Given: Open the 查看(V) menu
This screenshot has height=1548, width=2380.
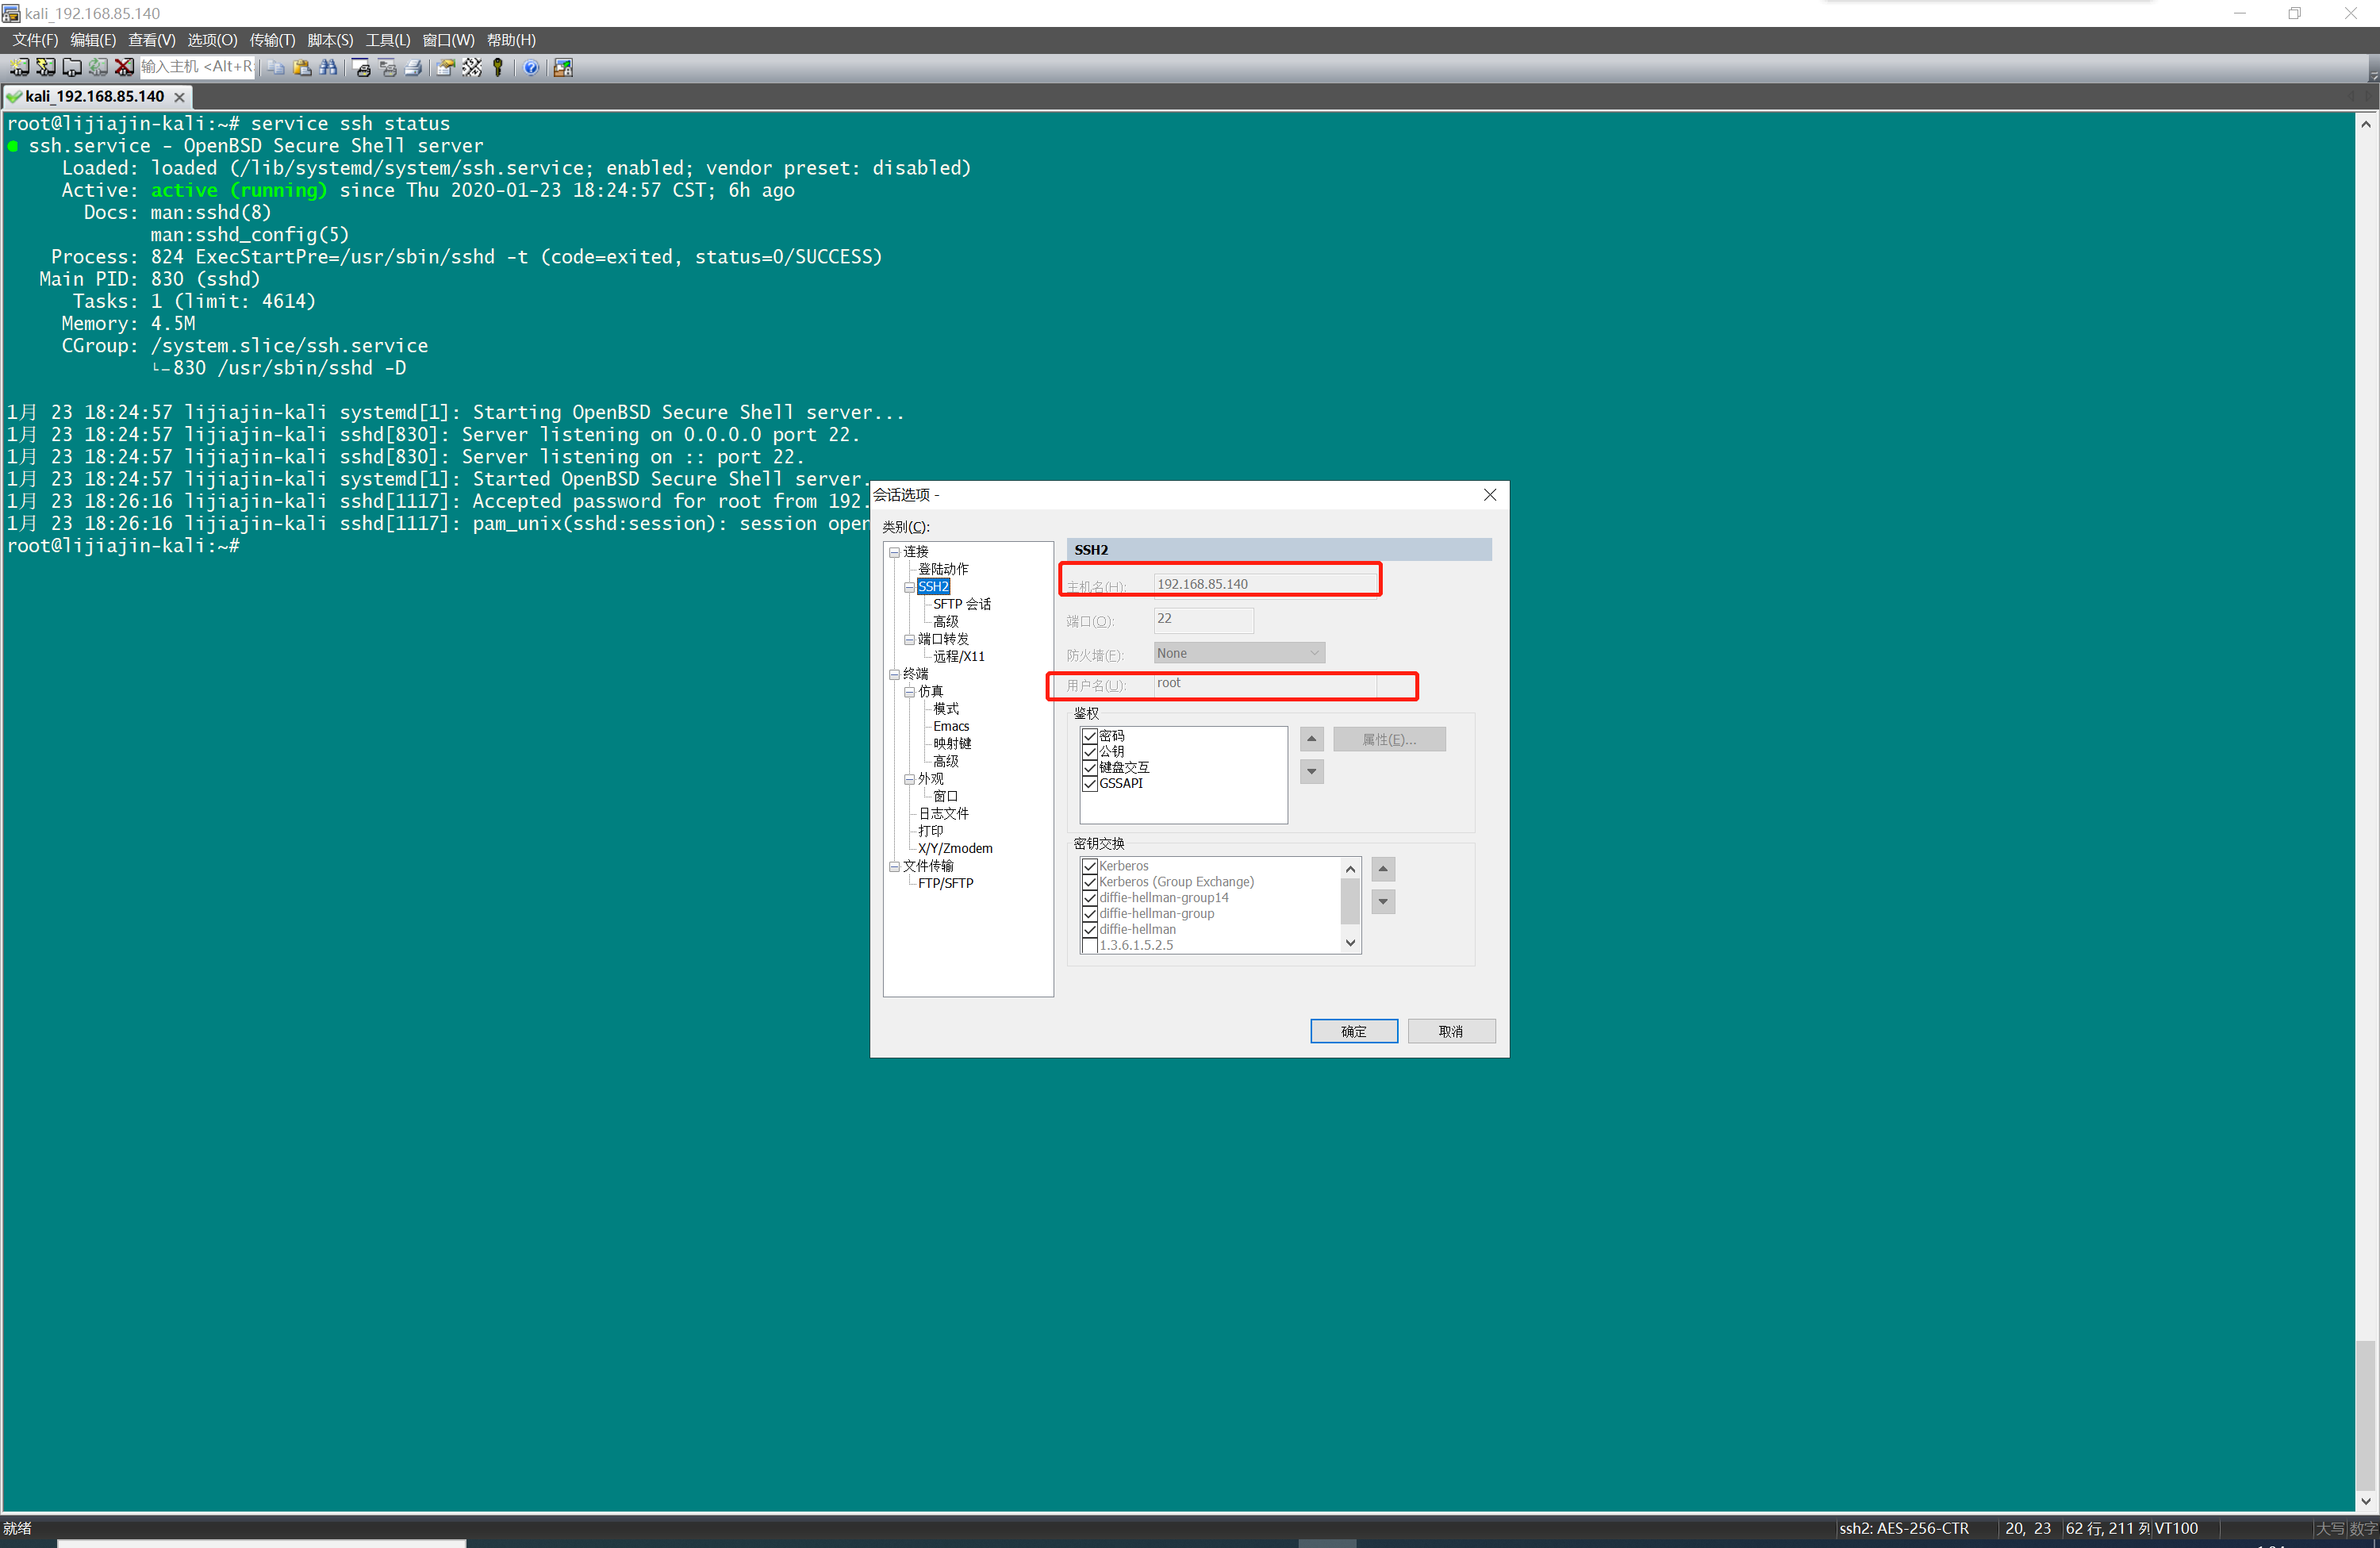Looking at the screenshot, I should coord(152,40).
